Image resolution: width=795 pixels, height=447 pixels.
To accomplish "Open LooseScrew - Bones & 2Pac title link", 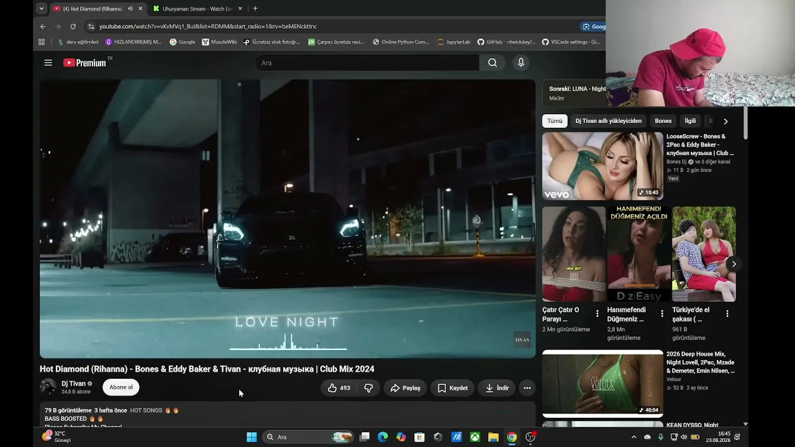I will [x=700, y=145].
